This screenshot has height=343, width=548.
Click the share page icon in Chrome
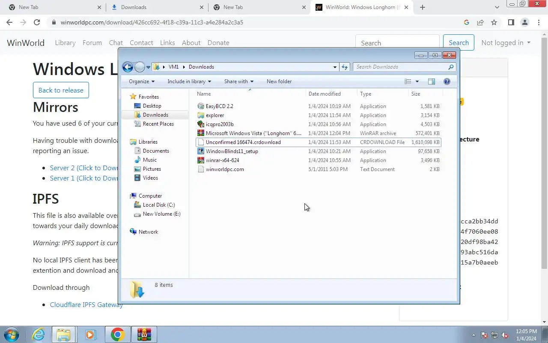[480, 22]
